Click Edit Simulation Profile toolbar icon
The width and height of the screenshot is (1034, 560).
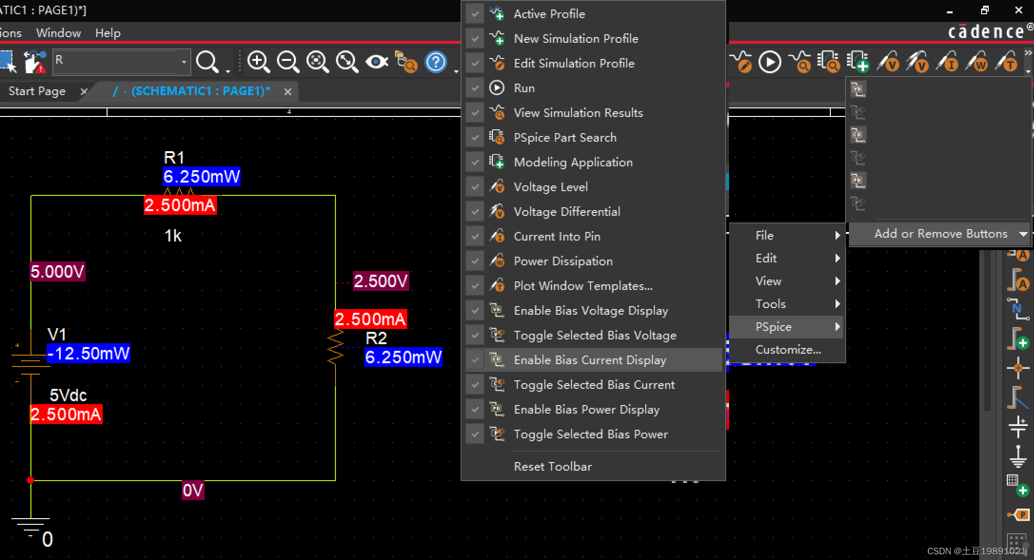coord(741,62)
